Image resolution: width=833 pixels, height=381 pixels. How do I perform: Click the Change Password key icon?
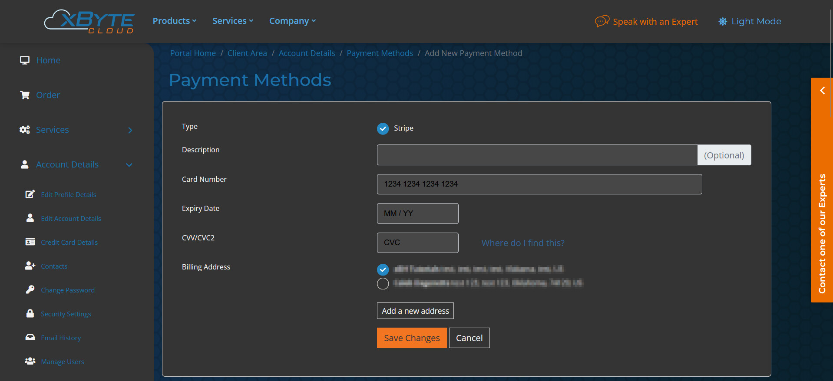coord(30,290)
